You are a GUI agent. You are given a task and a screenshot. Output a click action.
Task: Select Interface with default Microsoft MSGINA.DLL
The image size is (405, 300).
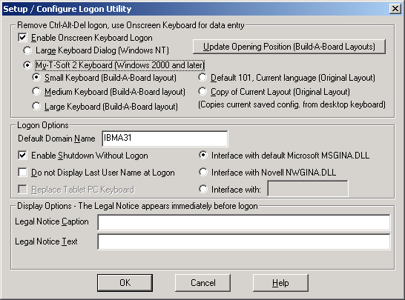[203, 156]
